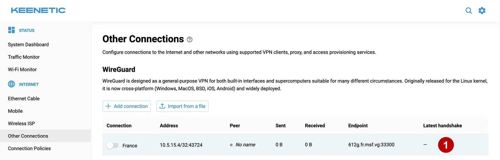500x160 pixels.
Task: Open the settings gear icon
Action: [x=482, y=10]
